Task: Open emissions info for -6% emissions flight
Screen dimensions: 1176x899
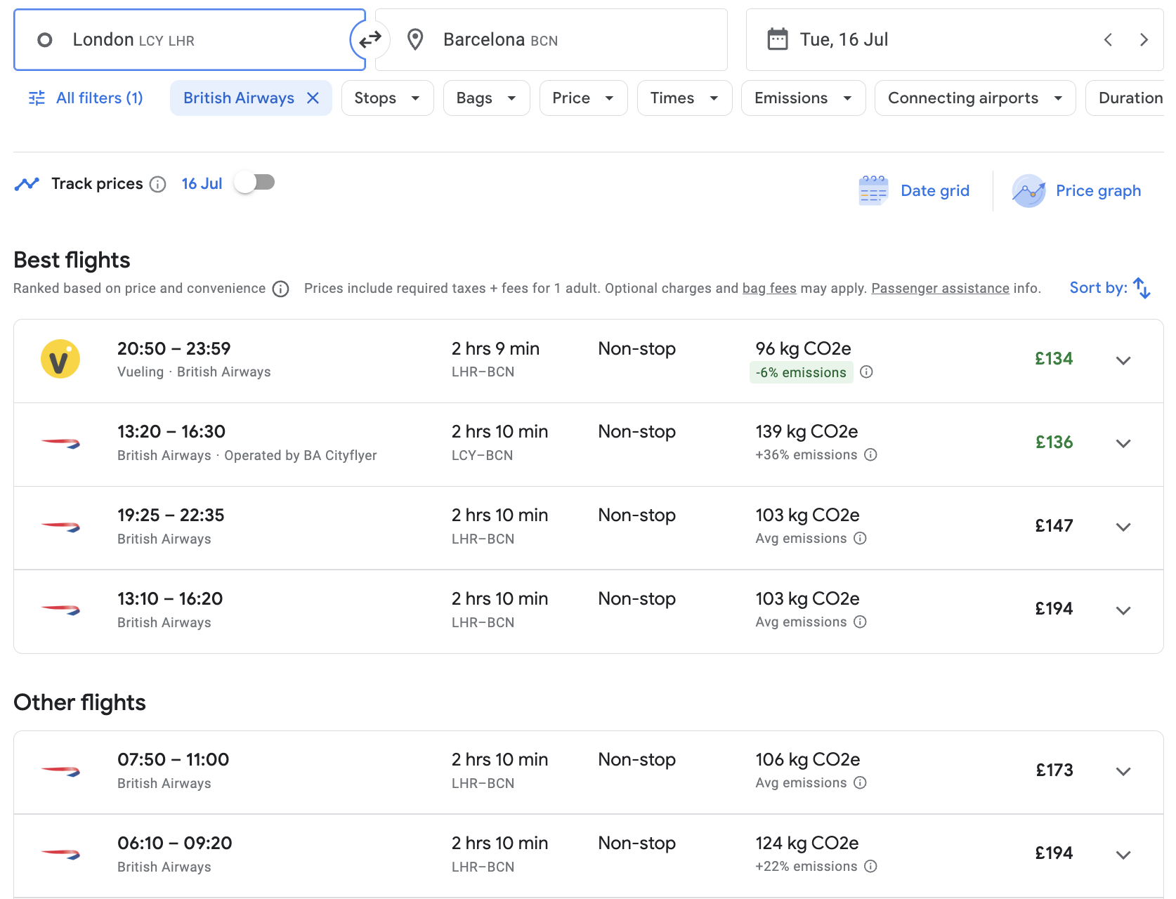Action: [866, 372]
